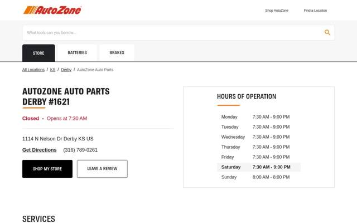Call the phone number (316) 789-0261
This screenshot has width=357, height=223.
pos(80,150)
